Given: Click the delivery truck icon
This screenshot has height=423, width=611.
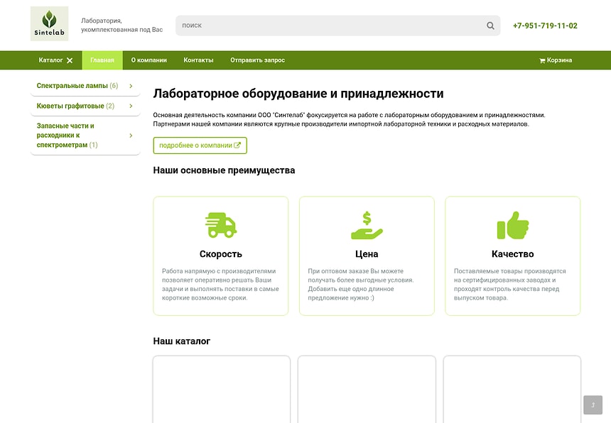Looking at the screenshot, I should (x=220, y=225).
